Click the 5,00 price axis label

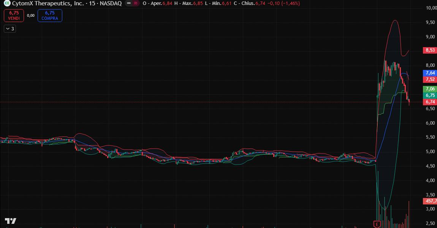pyautogui.click(x=430, y=152)
